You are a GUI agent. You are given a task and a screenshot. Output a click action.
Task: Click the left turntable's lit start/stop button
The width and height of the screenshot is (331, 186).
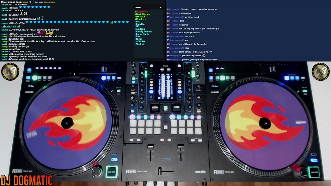point(111,172)
